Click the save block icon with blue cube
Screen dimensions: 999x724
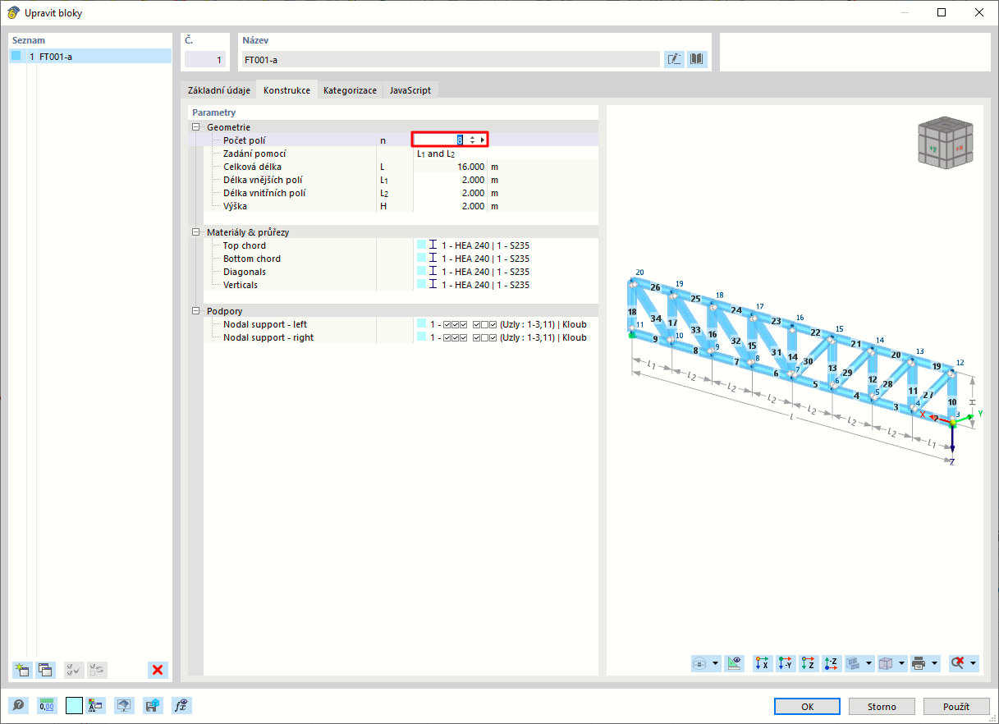pyautogui.click(x=152, y=705)
